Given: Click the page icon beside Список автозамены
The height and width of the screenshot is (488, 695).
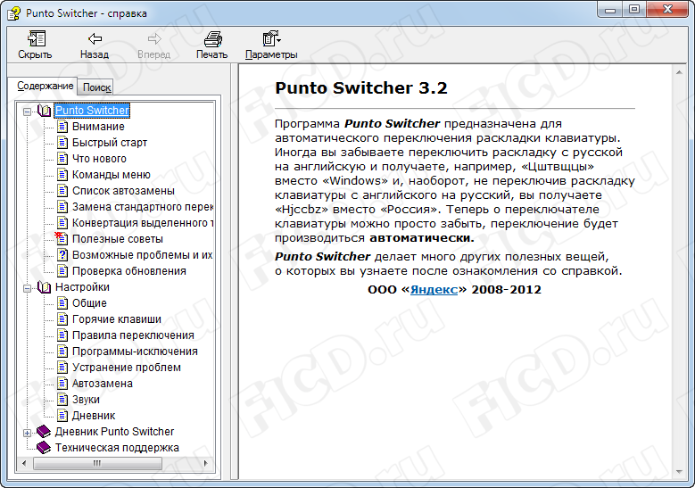Looking at the screenshot, I should click(x=62, y=191).
